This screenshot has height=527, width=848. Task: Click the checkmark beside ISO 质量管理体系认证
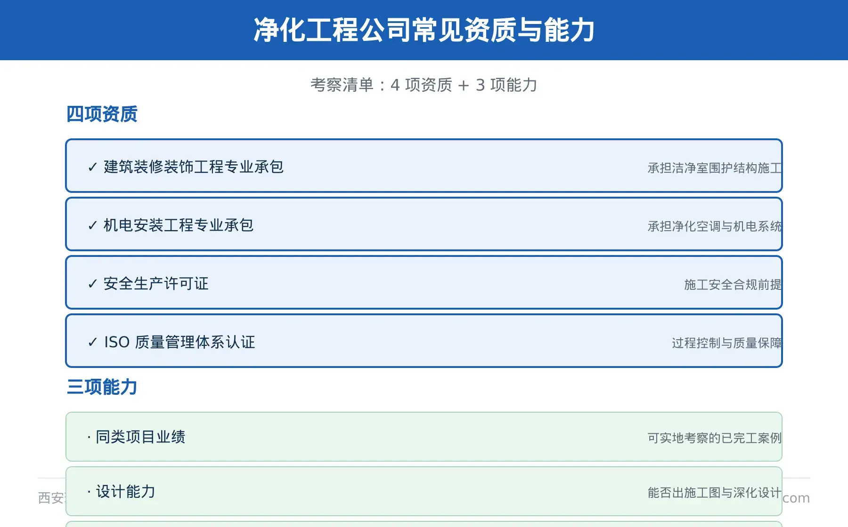click(93, 343)
